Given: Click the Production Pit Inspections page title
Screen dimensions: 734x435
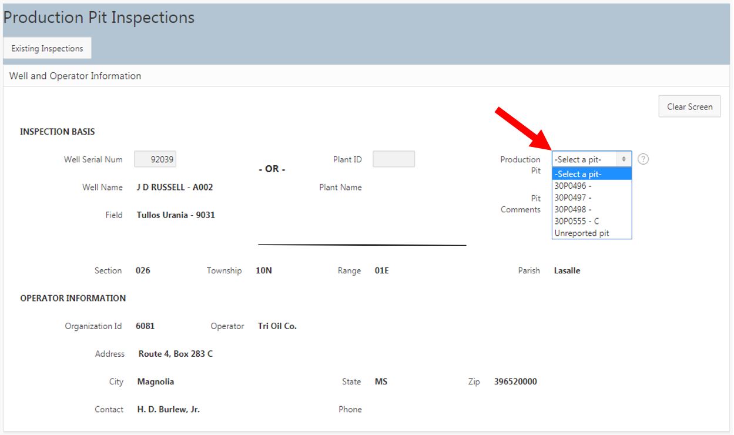Looking at the screenshot, I should point(99,18).
